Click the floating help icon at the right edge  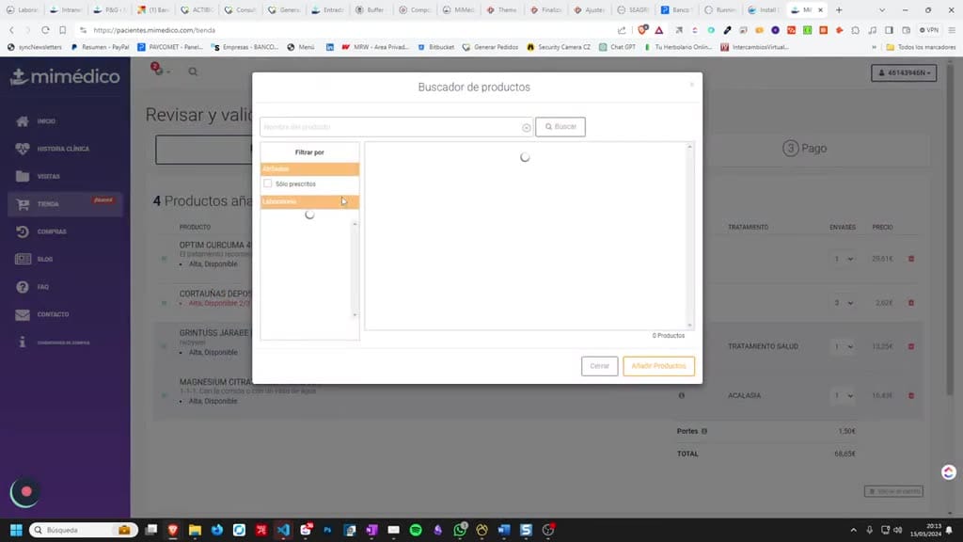pos(949,472)
